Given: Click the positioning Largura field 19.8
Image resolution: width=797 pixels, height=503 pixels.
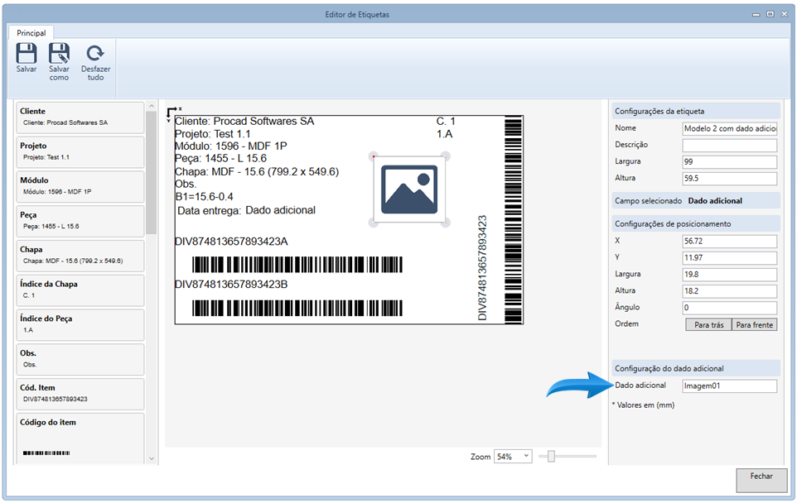Looking at the screenshot, I should pyautogui.click(x=729, y=275).
